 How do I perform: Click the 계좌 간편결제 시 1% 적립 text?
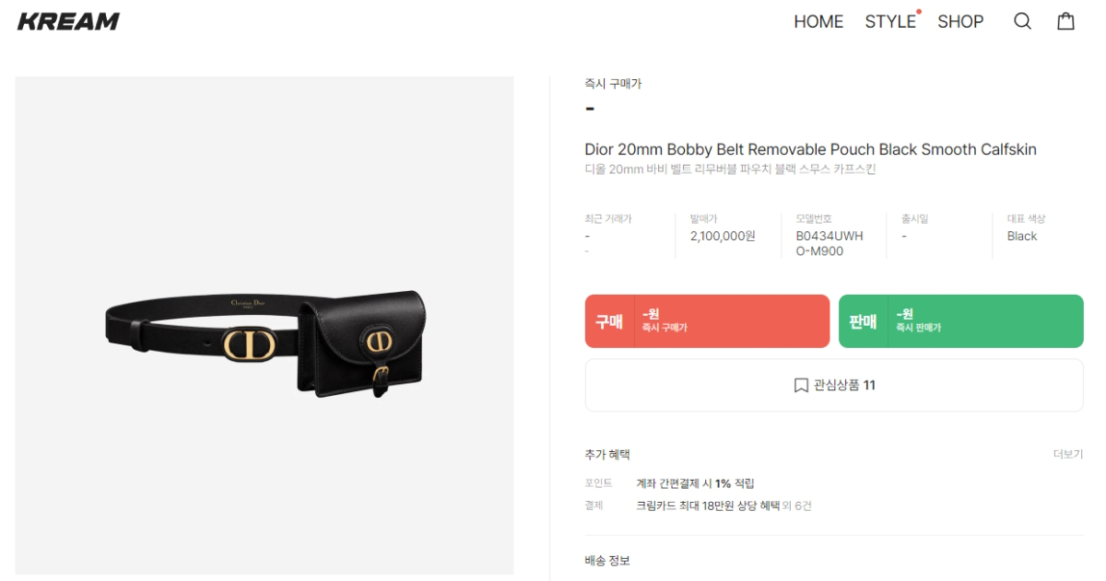(x=695, y=483)
